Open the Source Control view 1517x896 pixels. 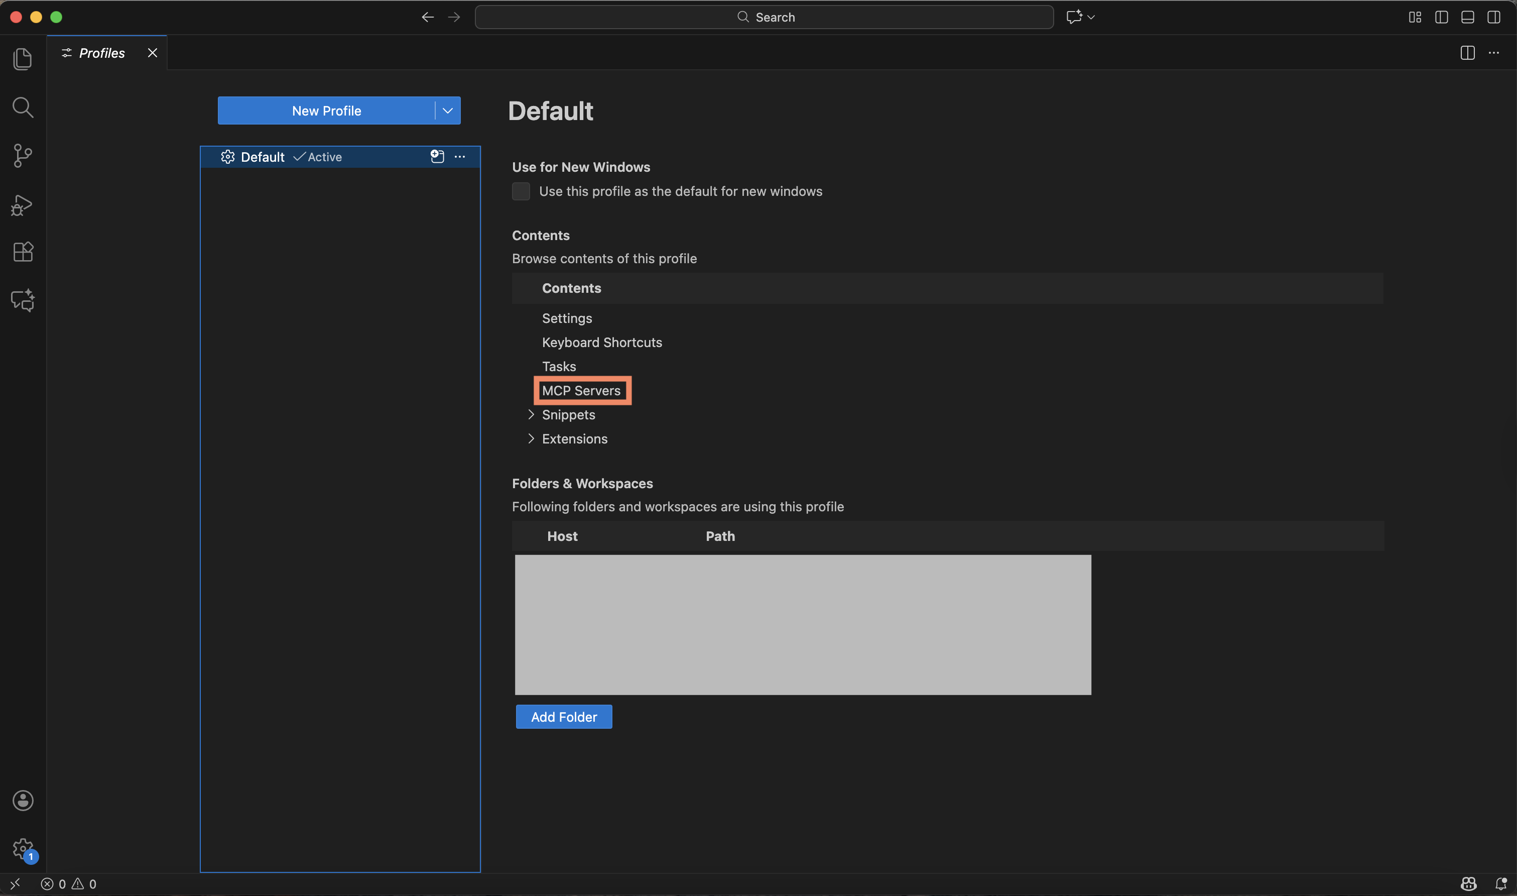23,155
